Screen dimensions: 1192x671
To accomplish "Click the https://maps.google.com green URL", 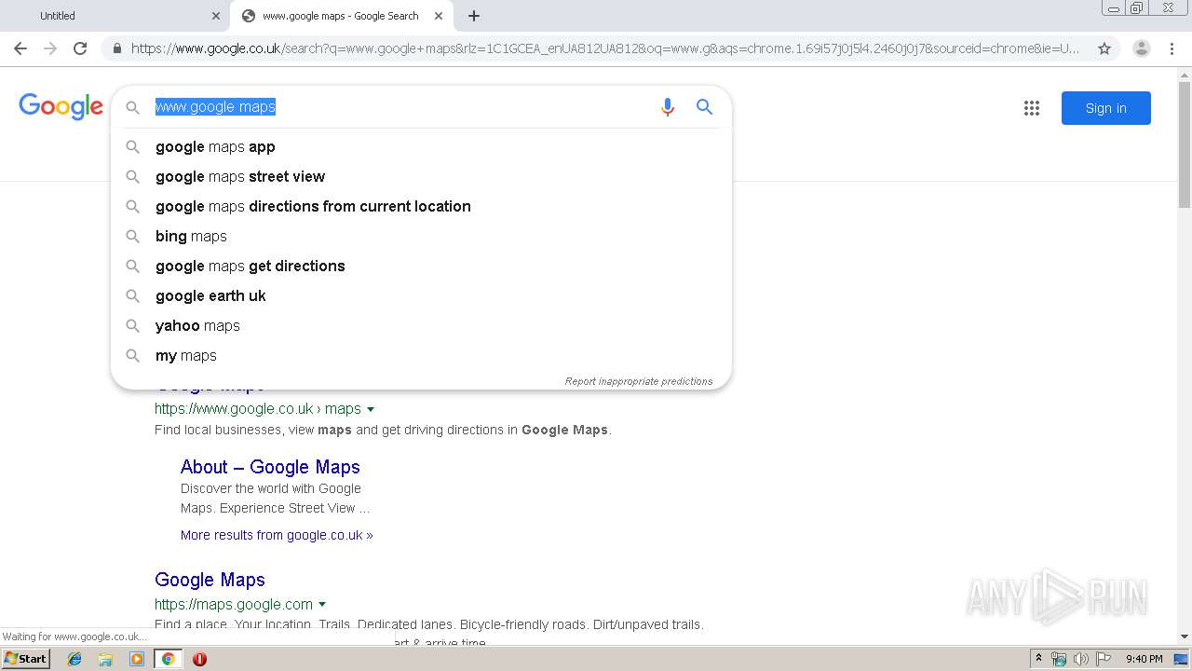I will pos(234,604).
